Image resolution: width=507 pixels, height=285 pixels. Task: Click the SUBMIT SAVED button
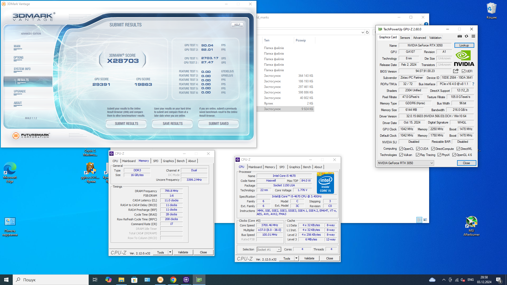click(218, 123)
